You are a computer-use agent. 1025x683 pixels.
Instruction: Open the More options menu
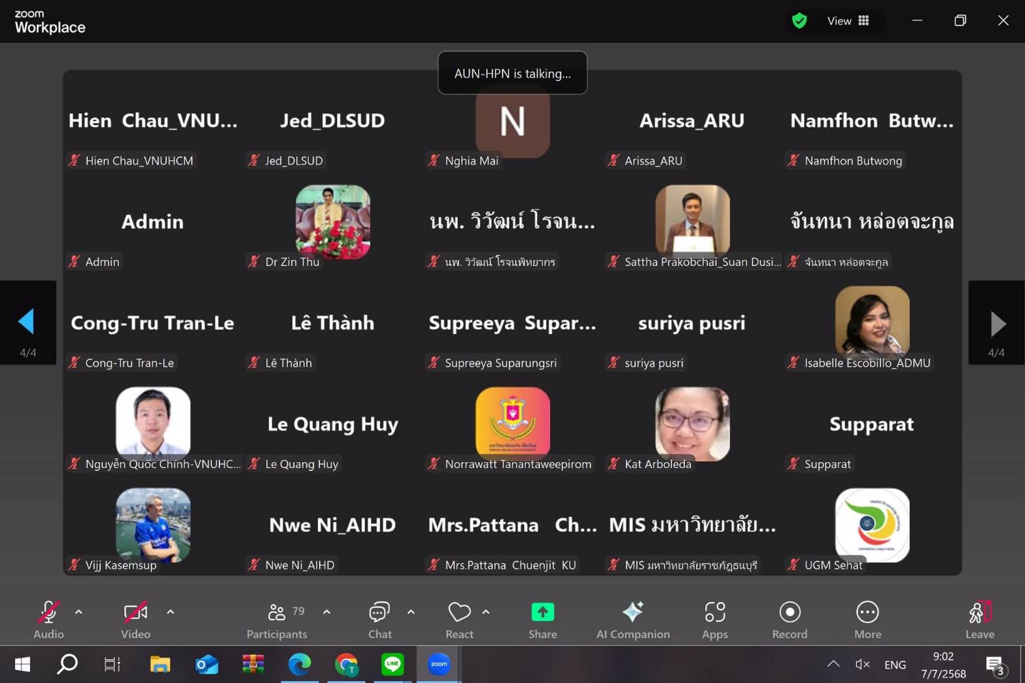coord(867,620)
